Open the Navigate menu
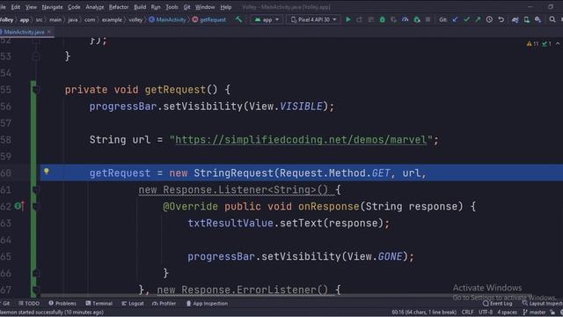 tap(52, 7)
